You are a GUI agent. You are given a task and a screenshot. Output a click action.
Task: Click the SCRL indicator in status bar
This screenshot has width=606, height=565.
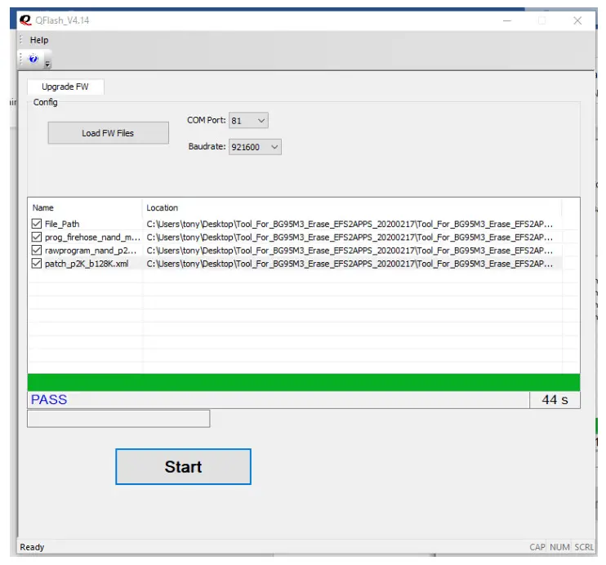[584, 547]
